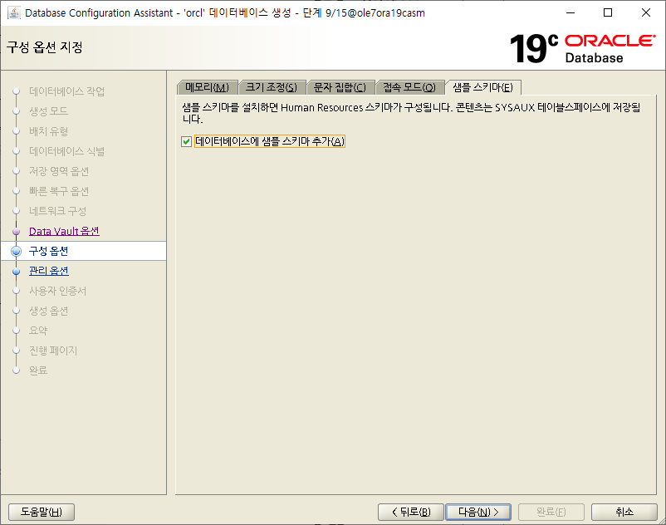Screen dimensions: 666x525
Task: Click the 완료(F) finish button
Action: click(551, 512)
